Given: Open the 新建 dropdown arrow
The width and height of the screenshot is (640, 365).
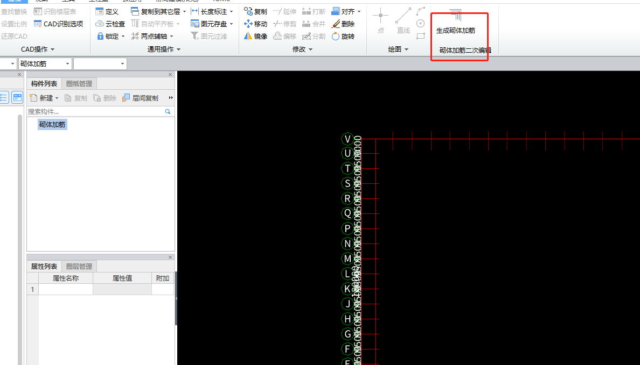Looking at the screenshot, I should [57, 98].
